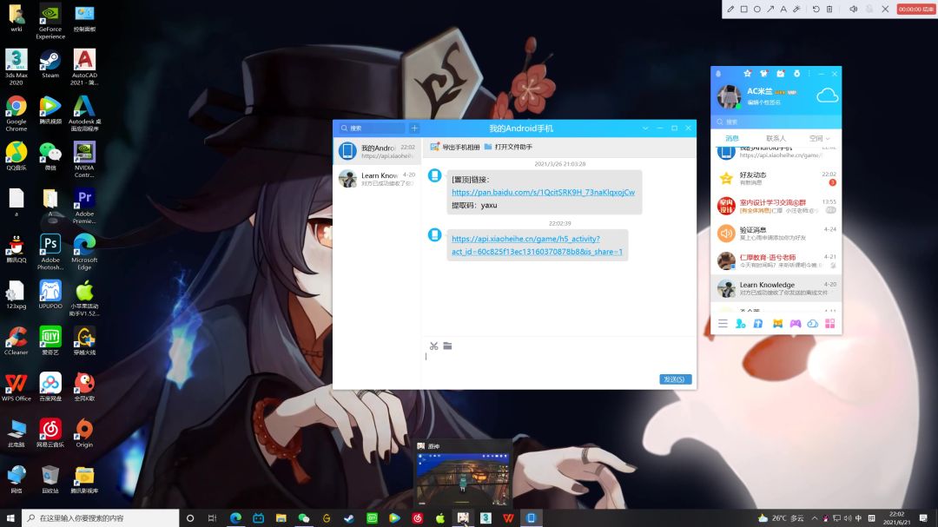938x527 pixels.
Task: Click the scissors screenshot icon in chat
Action: click(433, 346)
